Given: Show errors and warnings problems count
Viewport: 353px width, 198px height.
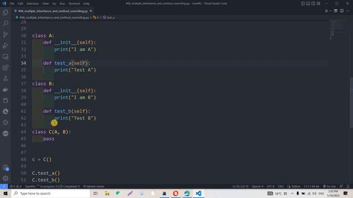Looking at the screenshot, I should (x=15, y=186).
